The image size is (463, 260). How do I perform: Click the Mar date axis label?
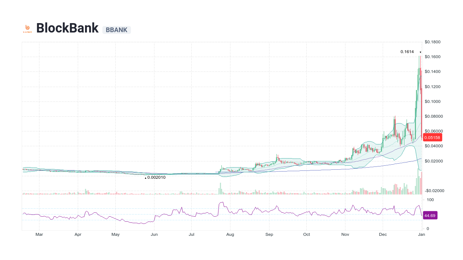point(39,234)
